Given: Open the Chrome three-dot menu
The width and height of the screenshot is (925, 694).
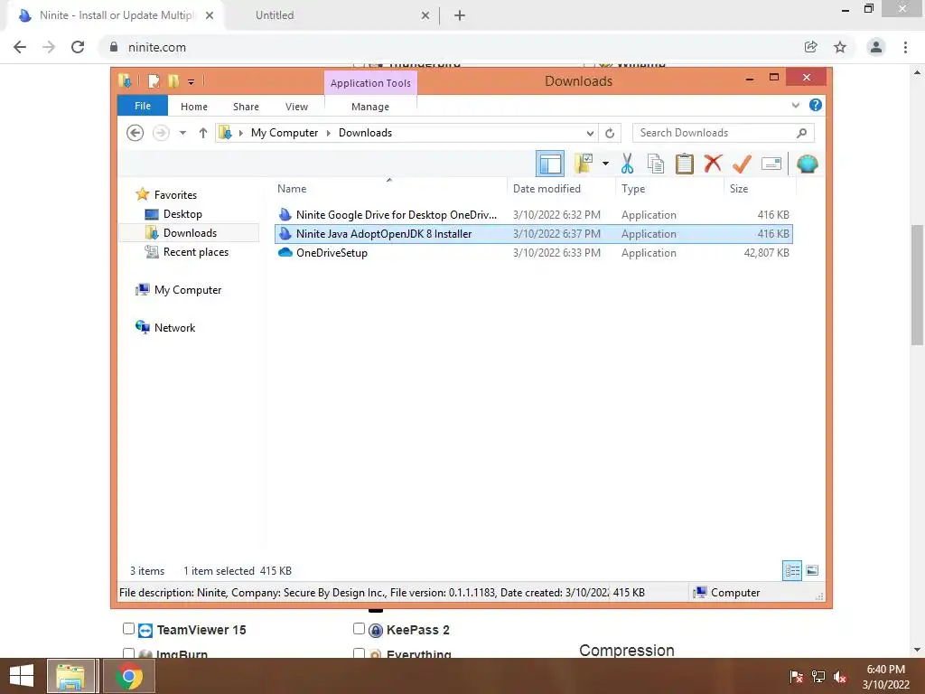Looking at the screenshot, I should coord(905,47).
